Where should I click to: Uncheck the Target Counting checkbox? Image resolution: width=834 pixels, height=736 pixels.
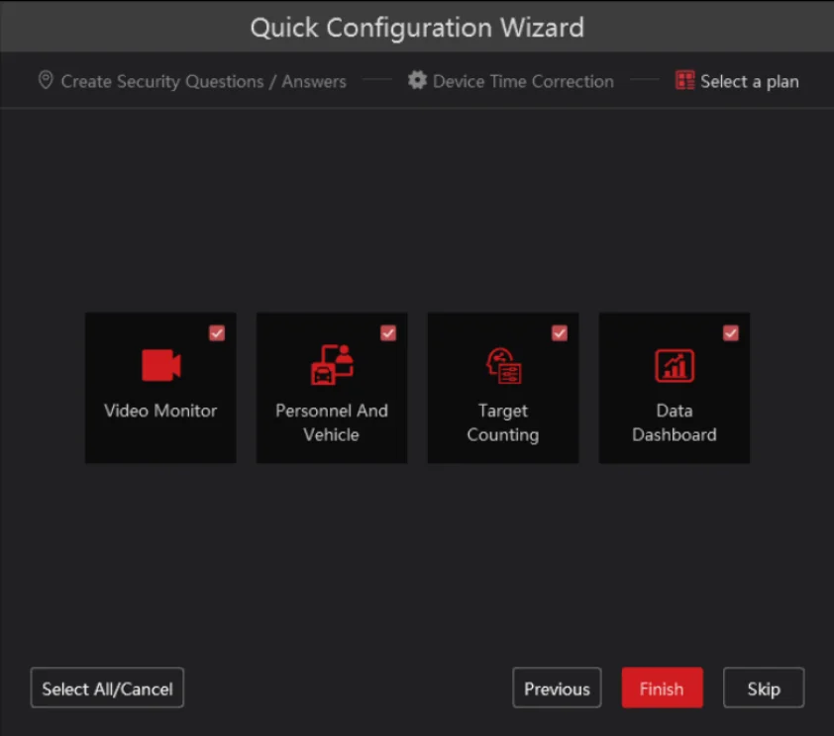560,333
